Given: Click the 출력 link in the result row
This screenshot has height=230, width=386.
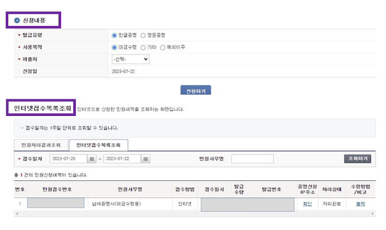Looking at the screenshot, I should pyautogui.click(x=361, y=204).
